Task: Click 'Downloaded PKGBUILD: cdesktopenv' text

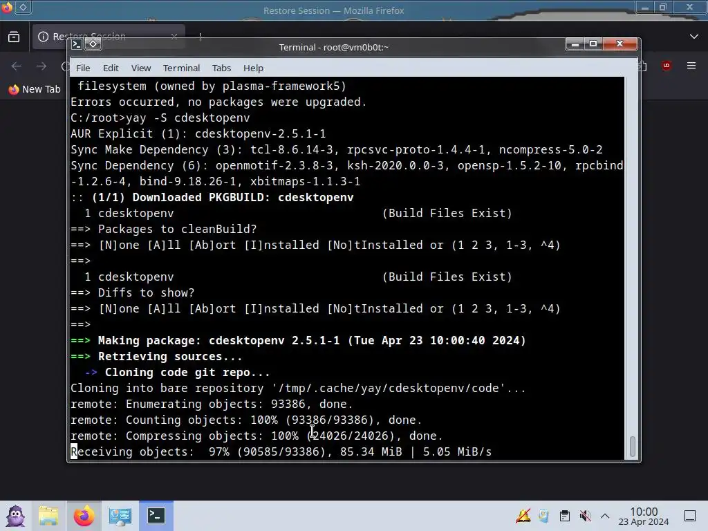Action: [243, 197]
